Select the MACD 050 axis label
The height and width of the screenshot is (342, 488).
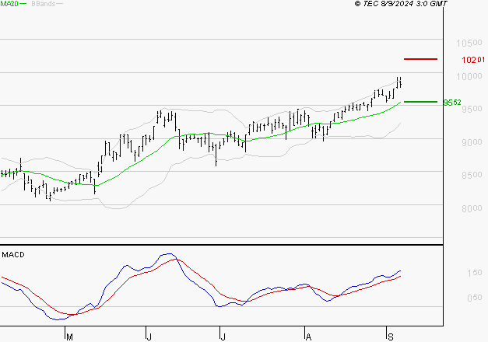coord(475,298)
